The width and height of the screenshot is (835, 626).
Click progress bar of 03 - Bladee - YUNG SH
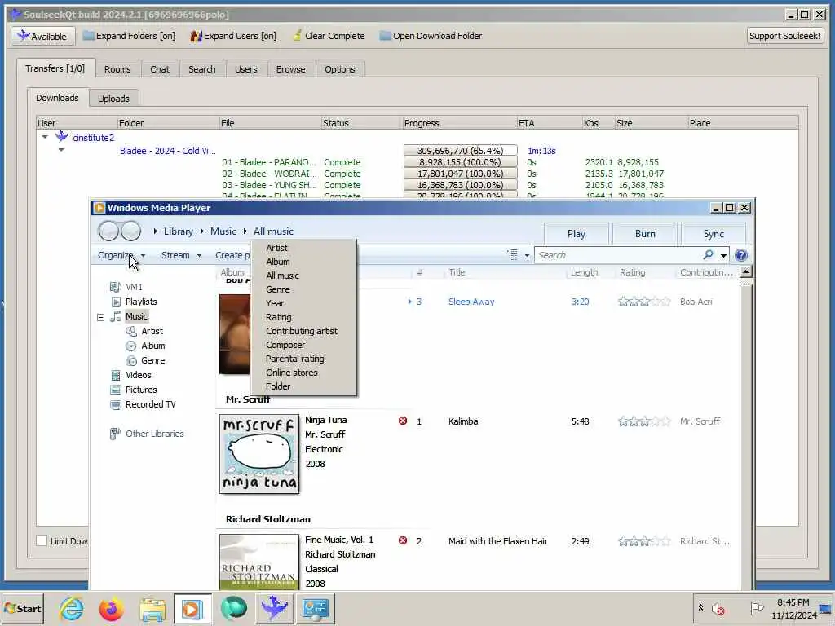(460, 185)
